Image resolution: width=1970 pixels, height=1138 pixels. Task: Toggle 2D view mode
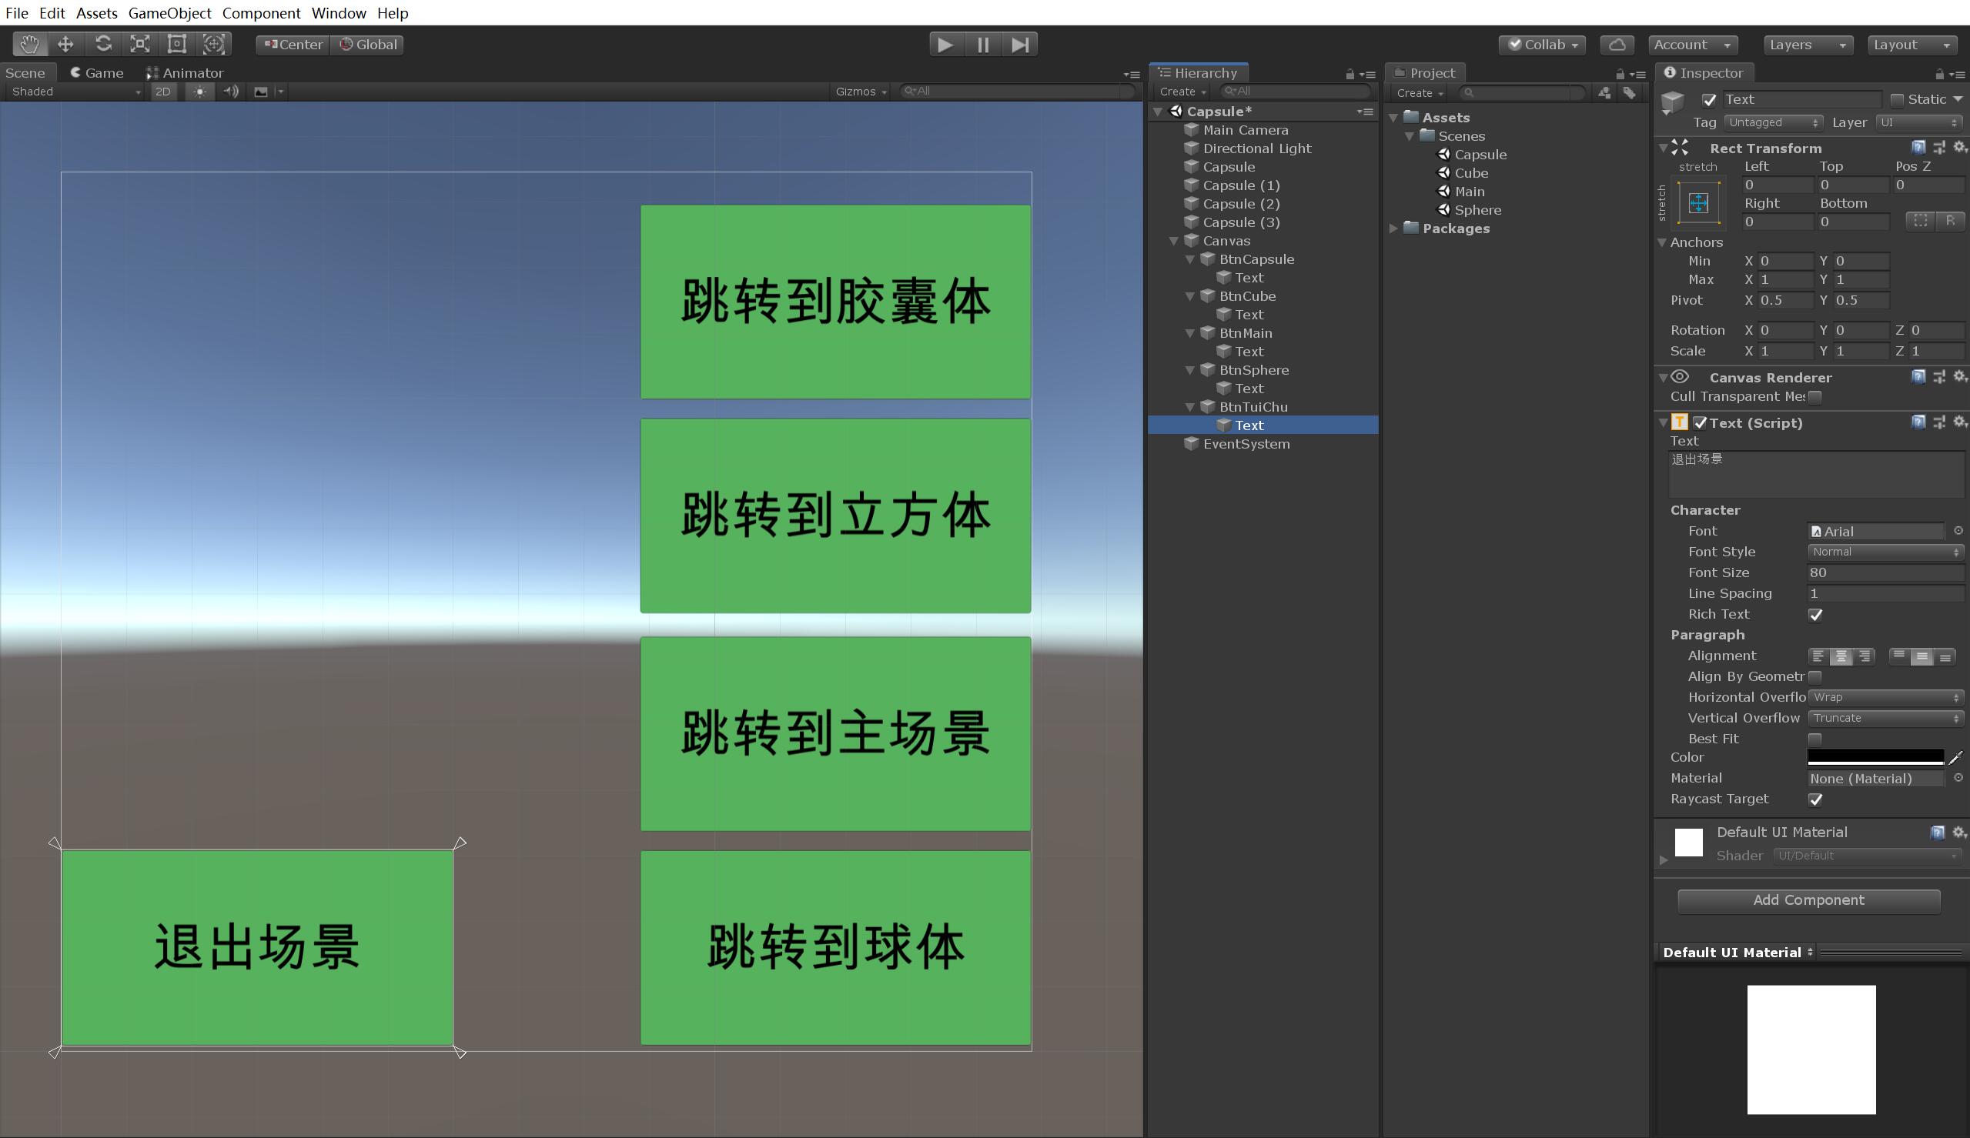(162, 92)
